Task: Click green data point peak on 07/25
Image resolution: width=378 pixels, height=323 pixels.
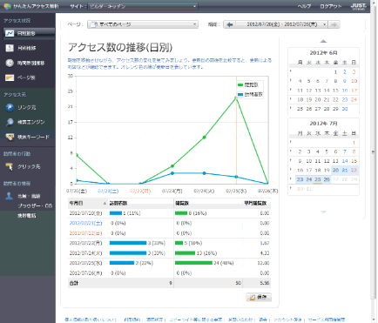Action: point(236,98)
